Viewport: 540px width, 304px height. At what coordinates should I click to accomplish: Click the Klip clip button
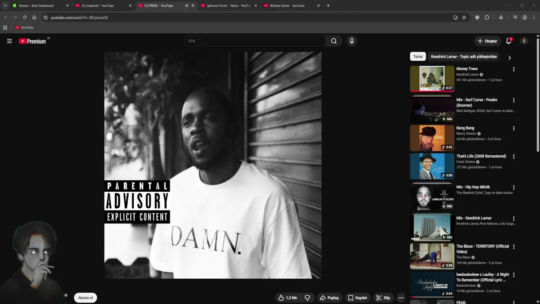click(383, 298)
